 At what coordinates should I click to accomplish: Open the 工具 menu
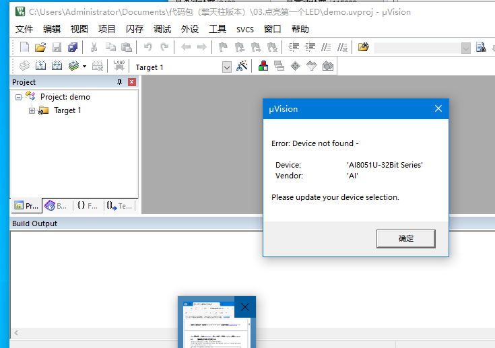click(x=218, y=30)
